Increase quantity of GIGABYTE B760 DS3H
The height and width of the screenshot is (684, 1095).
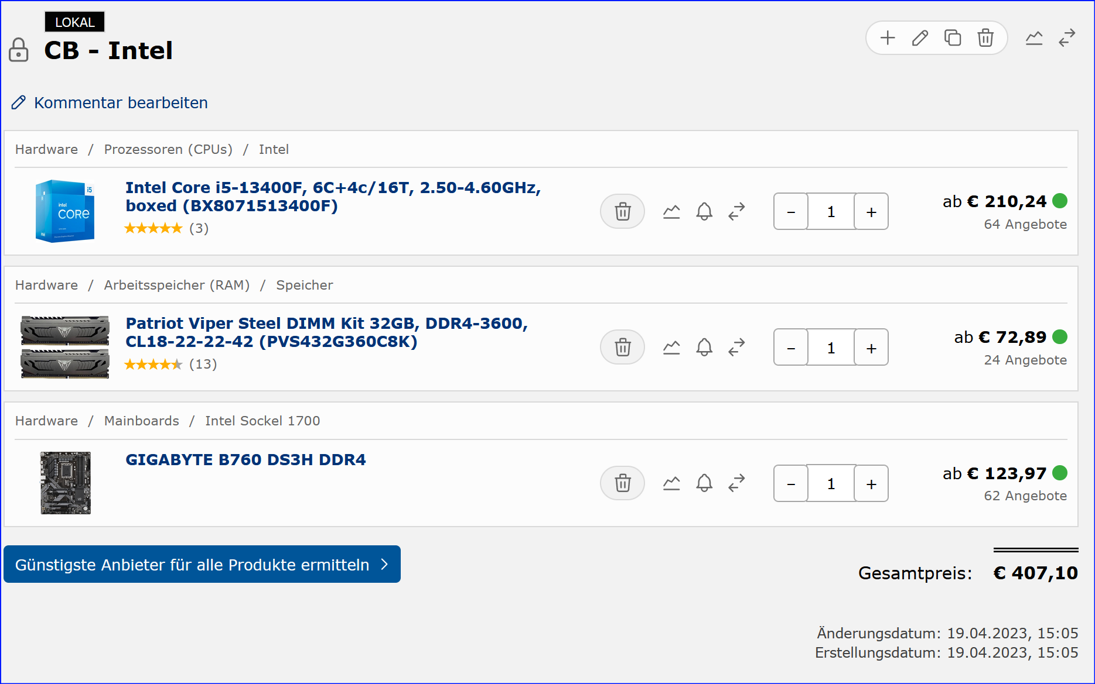(871, 483)
